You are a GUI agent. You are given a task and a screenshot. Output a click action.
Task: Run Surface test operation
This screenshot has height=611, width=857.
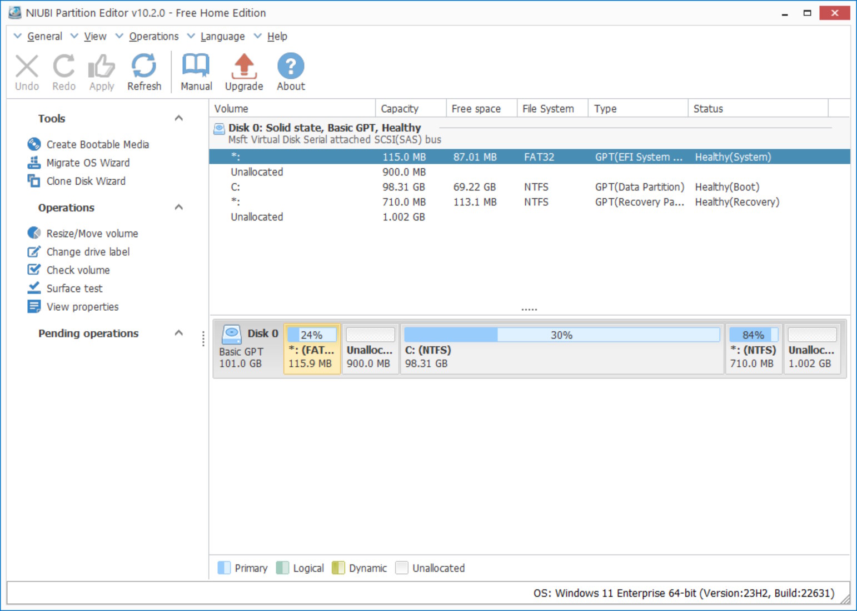(74, 288)
